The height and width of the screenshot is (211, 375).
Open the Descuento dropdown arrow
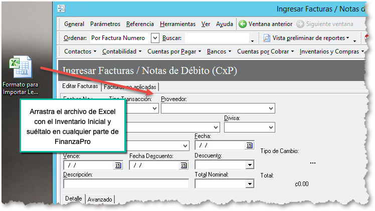coord(250,164)
